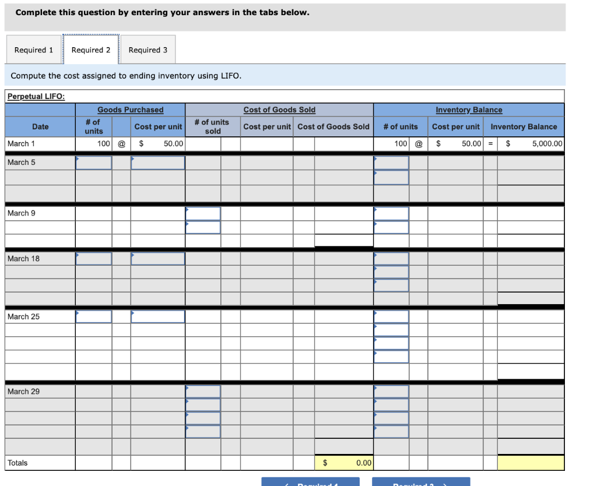Image resolution: width=597 pixels, height=486 pixels.
Task: Click March 5 purchase cost per unit field
Action: pos(158,163)
